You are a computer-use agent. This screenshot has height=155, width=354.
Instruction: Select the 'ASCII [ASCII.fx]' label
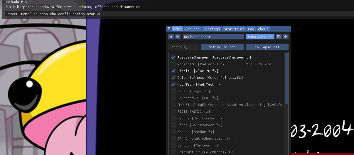point(194,111)
